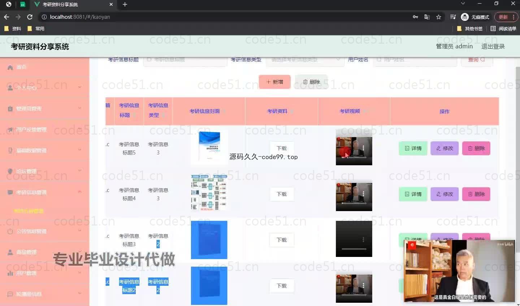The image size is (520, 306).
Task: Expand the 管理员管理 menu chevron
Action: coord(80,108)
